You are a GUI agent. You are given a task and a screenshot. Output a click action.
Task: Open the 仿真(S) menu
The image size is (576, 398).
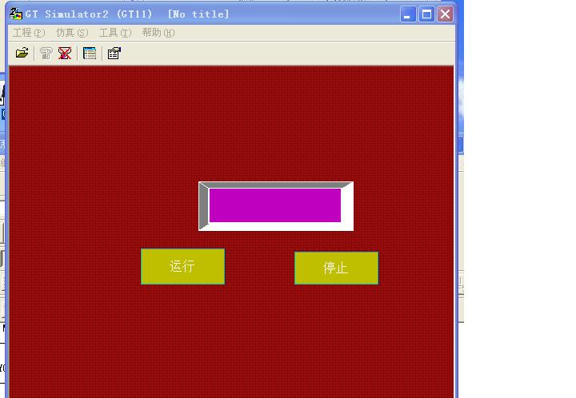pyautogui.click(x=72, y=33)
